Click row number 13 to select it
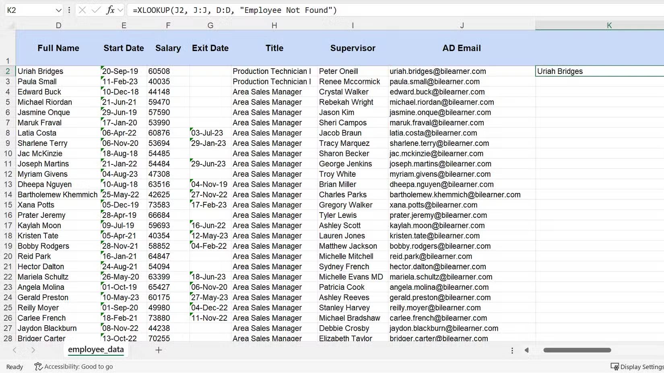This screenshot has width=664, height=373. [7, 184]
